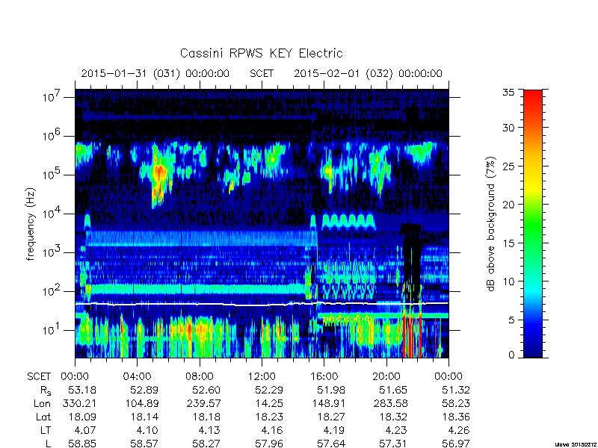598x448 pixels.
Task: Click the LT value 4.19
Action: point(333,431)
